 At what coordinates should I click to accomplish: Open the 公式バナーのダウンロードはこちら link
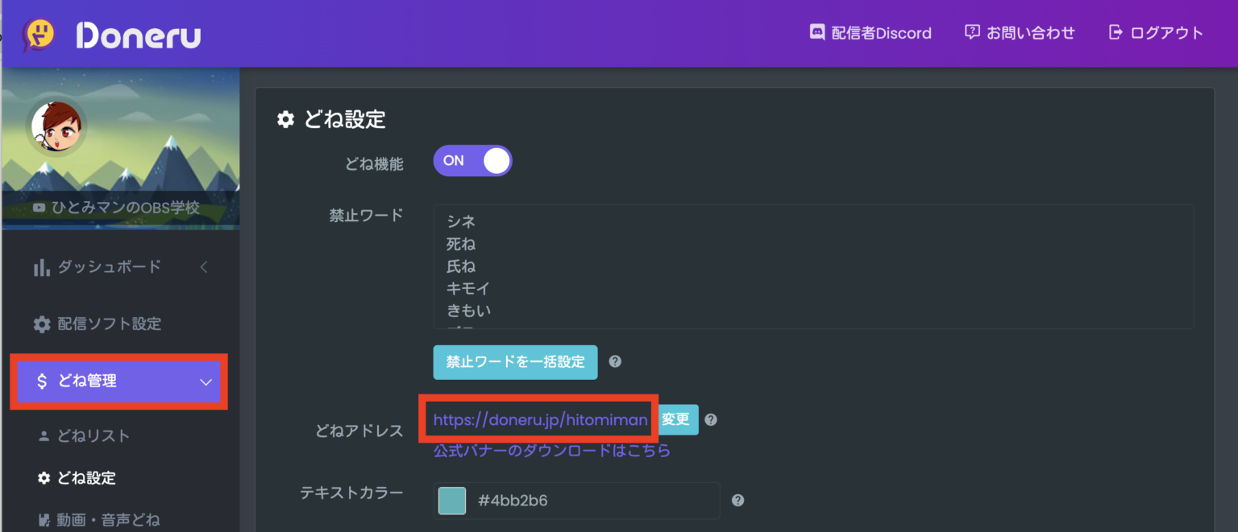pos(550,451)
